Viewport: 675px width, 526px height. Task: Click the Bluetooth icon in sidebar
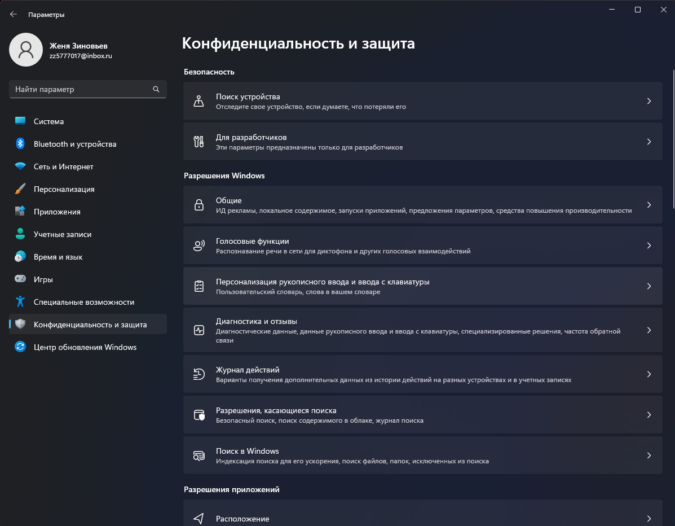[20, 143]
